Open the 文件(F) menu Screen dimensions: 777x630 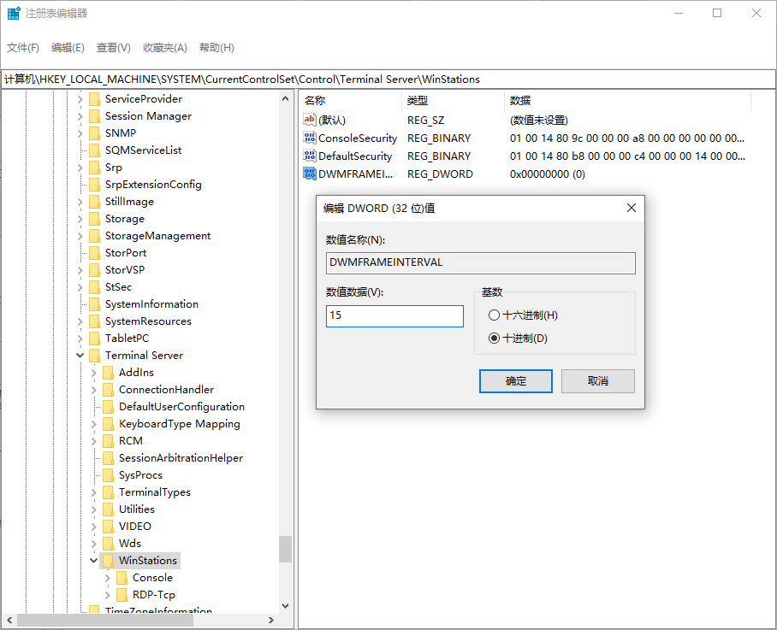(x=23, y=48)
